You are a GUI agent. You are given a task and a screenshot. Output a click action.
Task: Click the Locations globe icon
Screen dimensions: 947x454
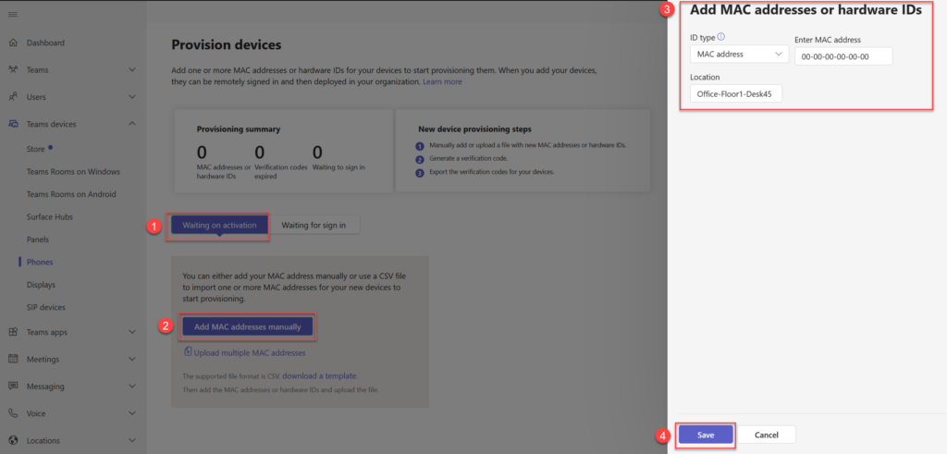[x=13, y=440]
